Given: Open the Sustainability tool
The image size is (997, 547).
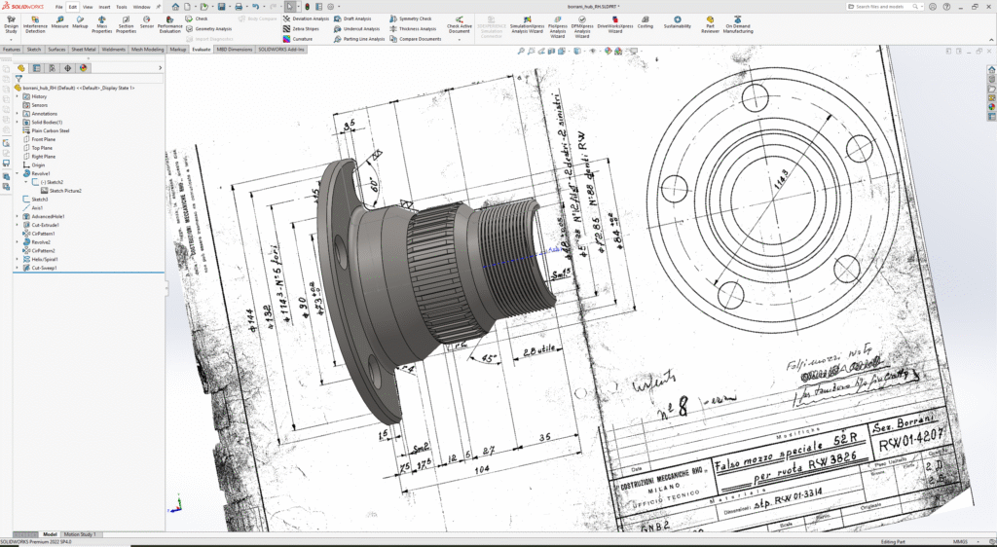Looking at the screenshot, I should point(678,22).
